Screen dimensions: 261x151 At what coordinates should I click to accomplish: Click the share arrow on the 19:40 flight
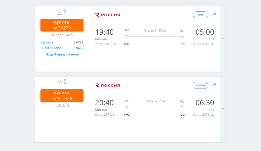(214, 14)
